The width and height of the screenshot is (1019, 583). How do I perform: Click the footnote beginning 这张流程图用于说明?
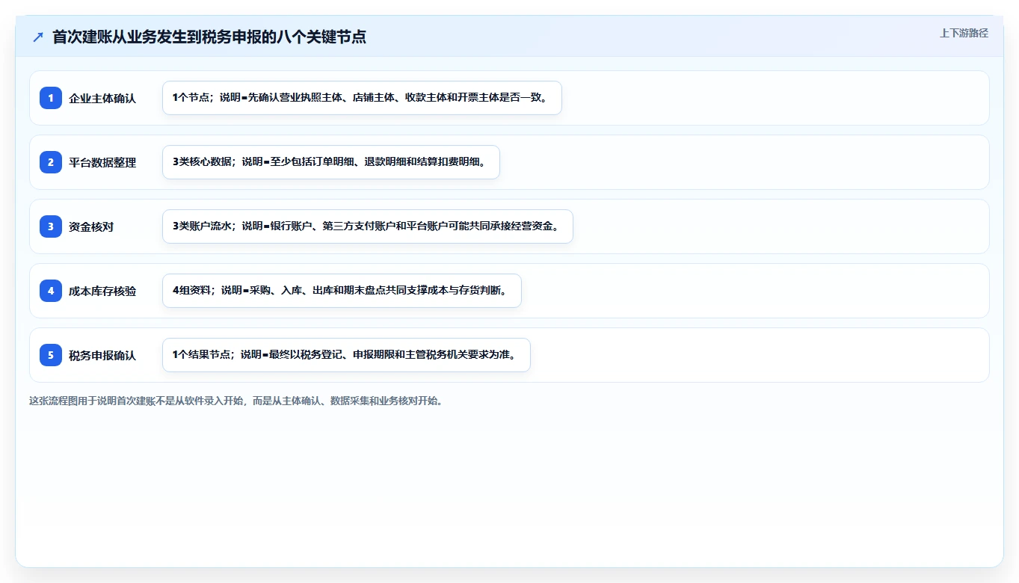236,401
